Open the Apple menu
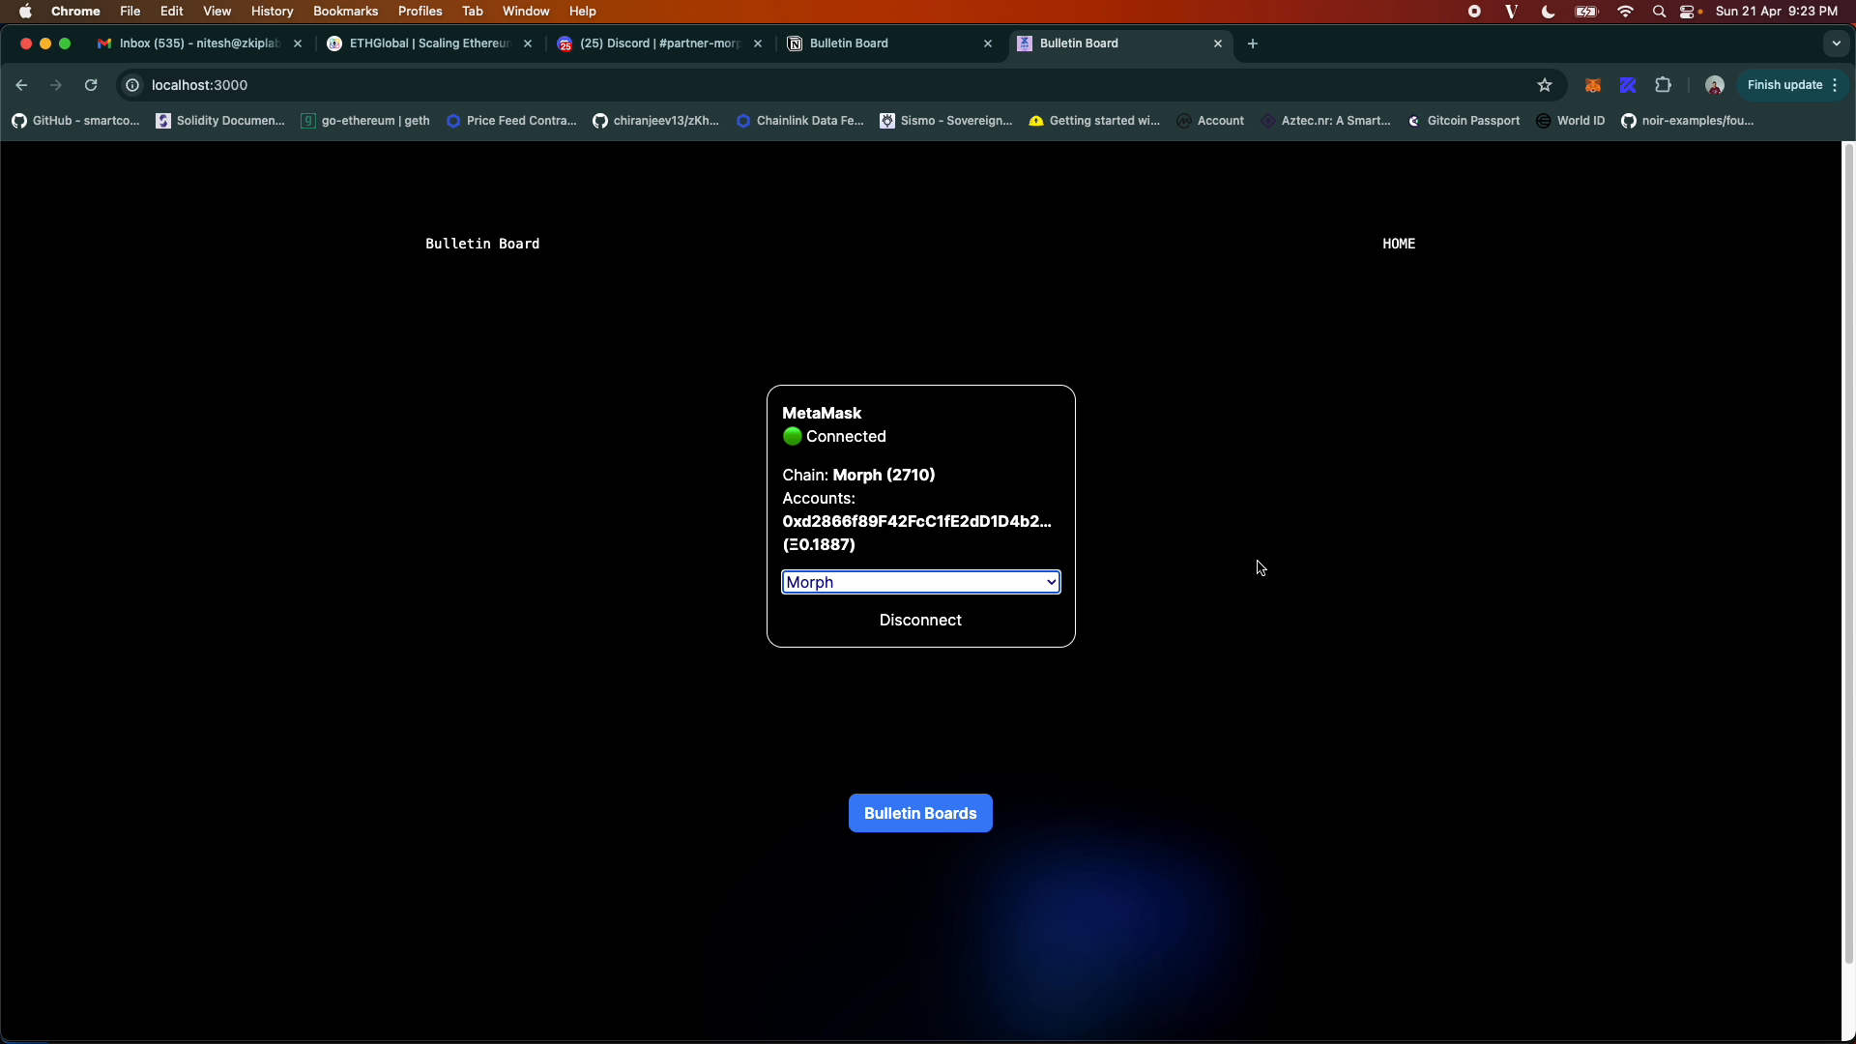 pos(25,12)
